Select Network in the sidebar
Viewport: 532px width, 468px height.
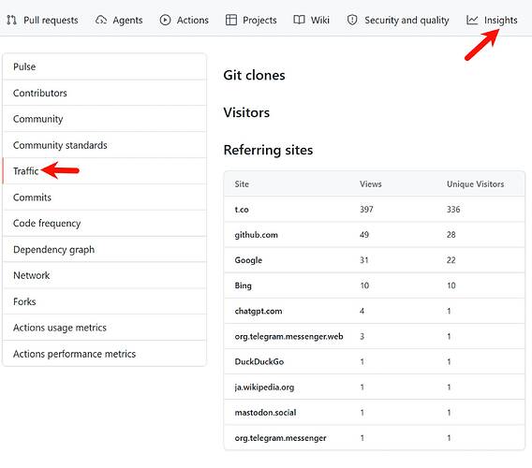pos(105,275)
